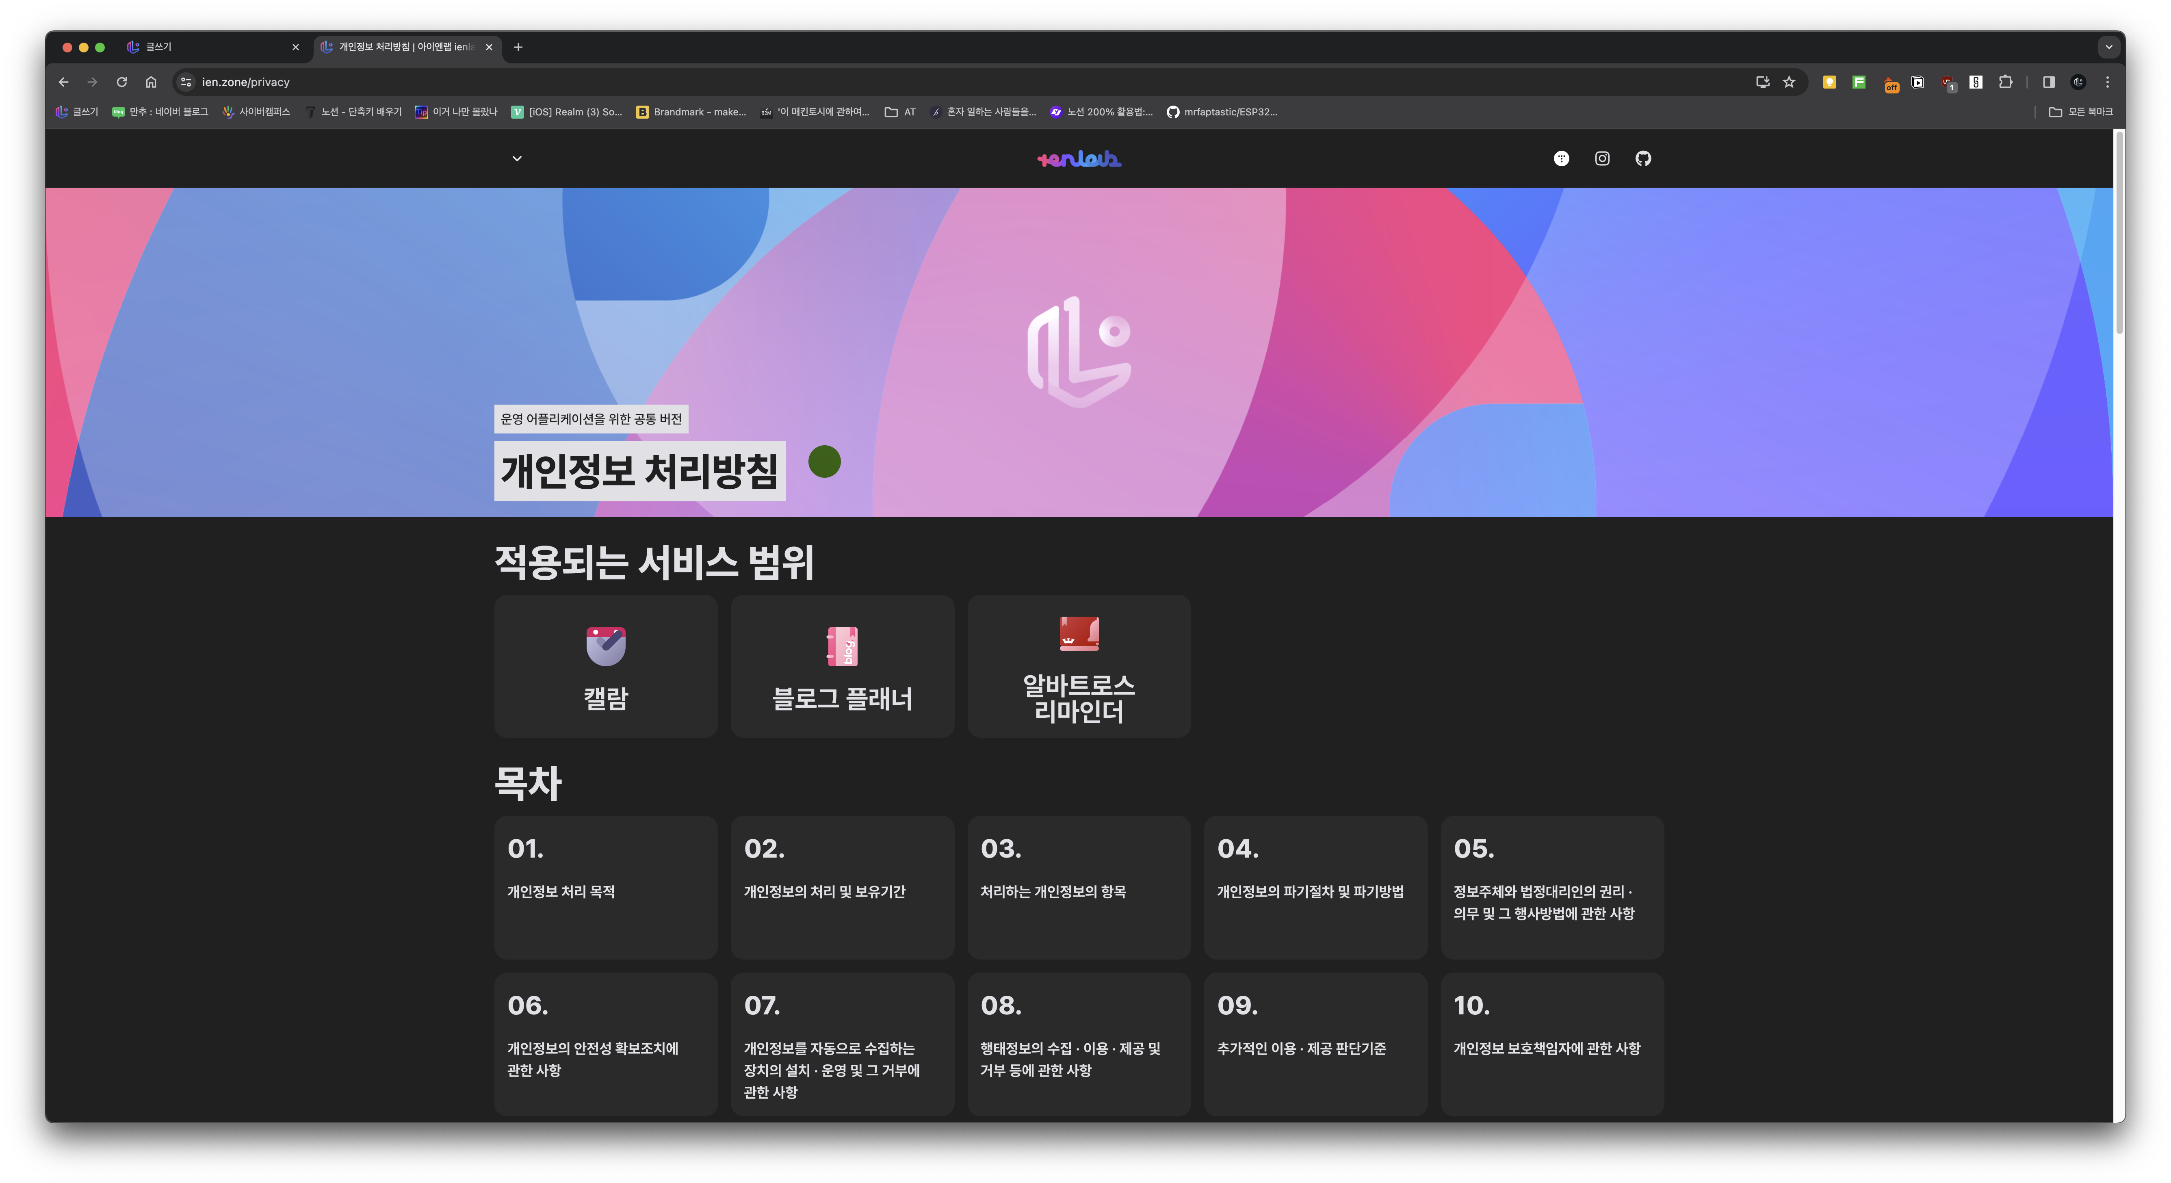Open the Extensions puzzle-piece menu
The image size is (2171, 1183).
coord(2006,82)
